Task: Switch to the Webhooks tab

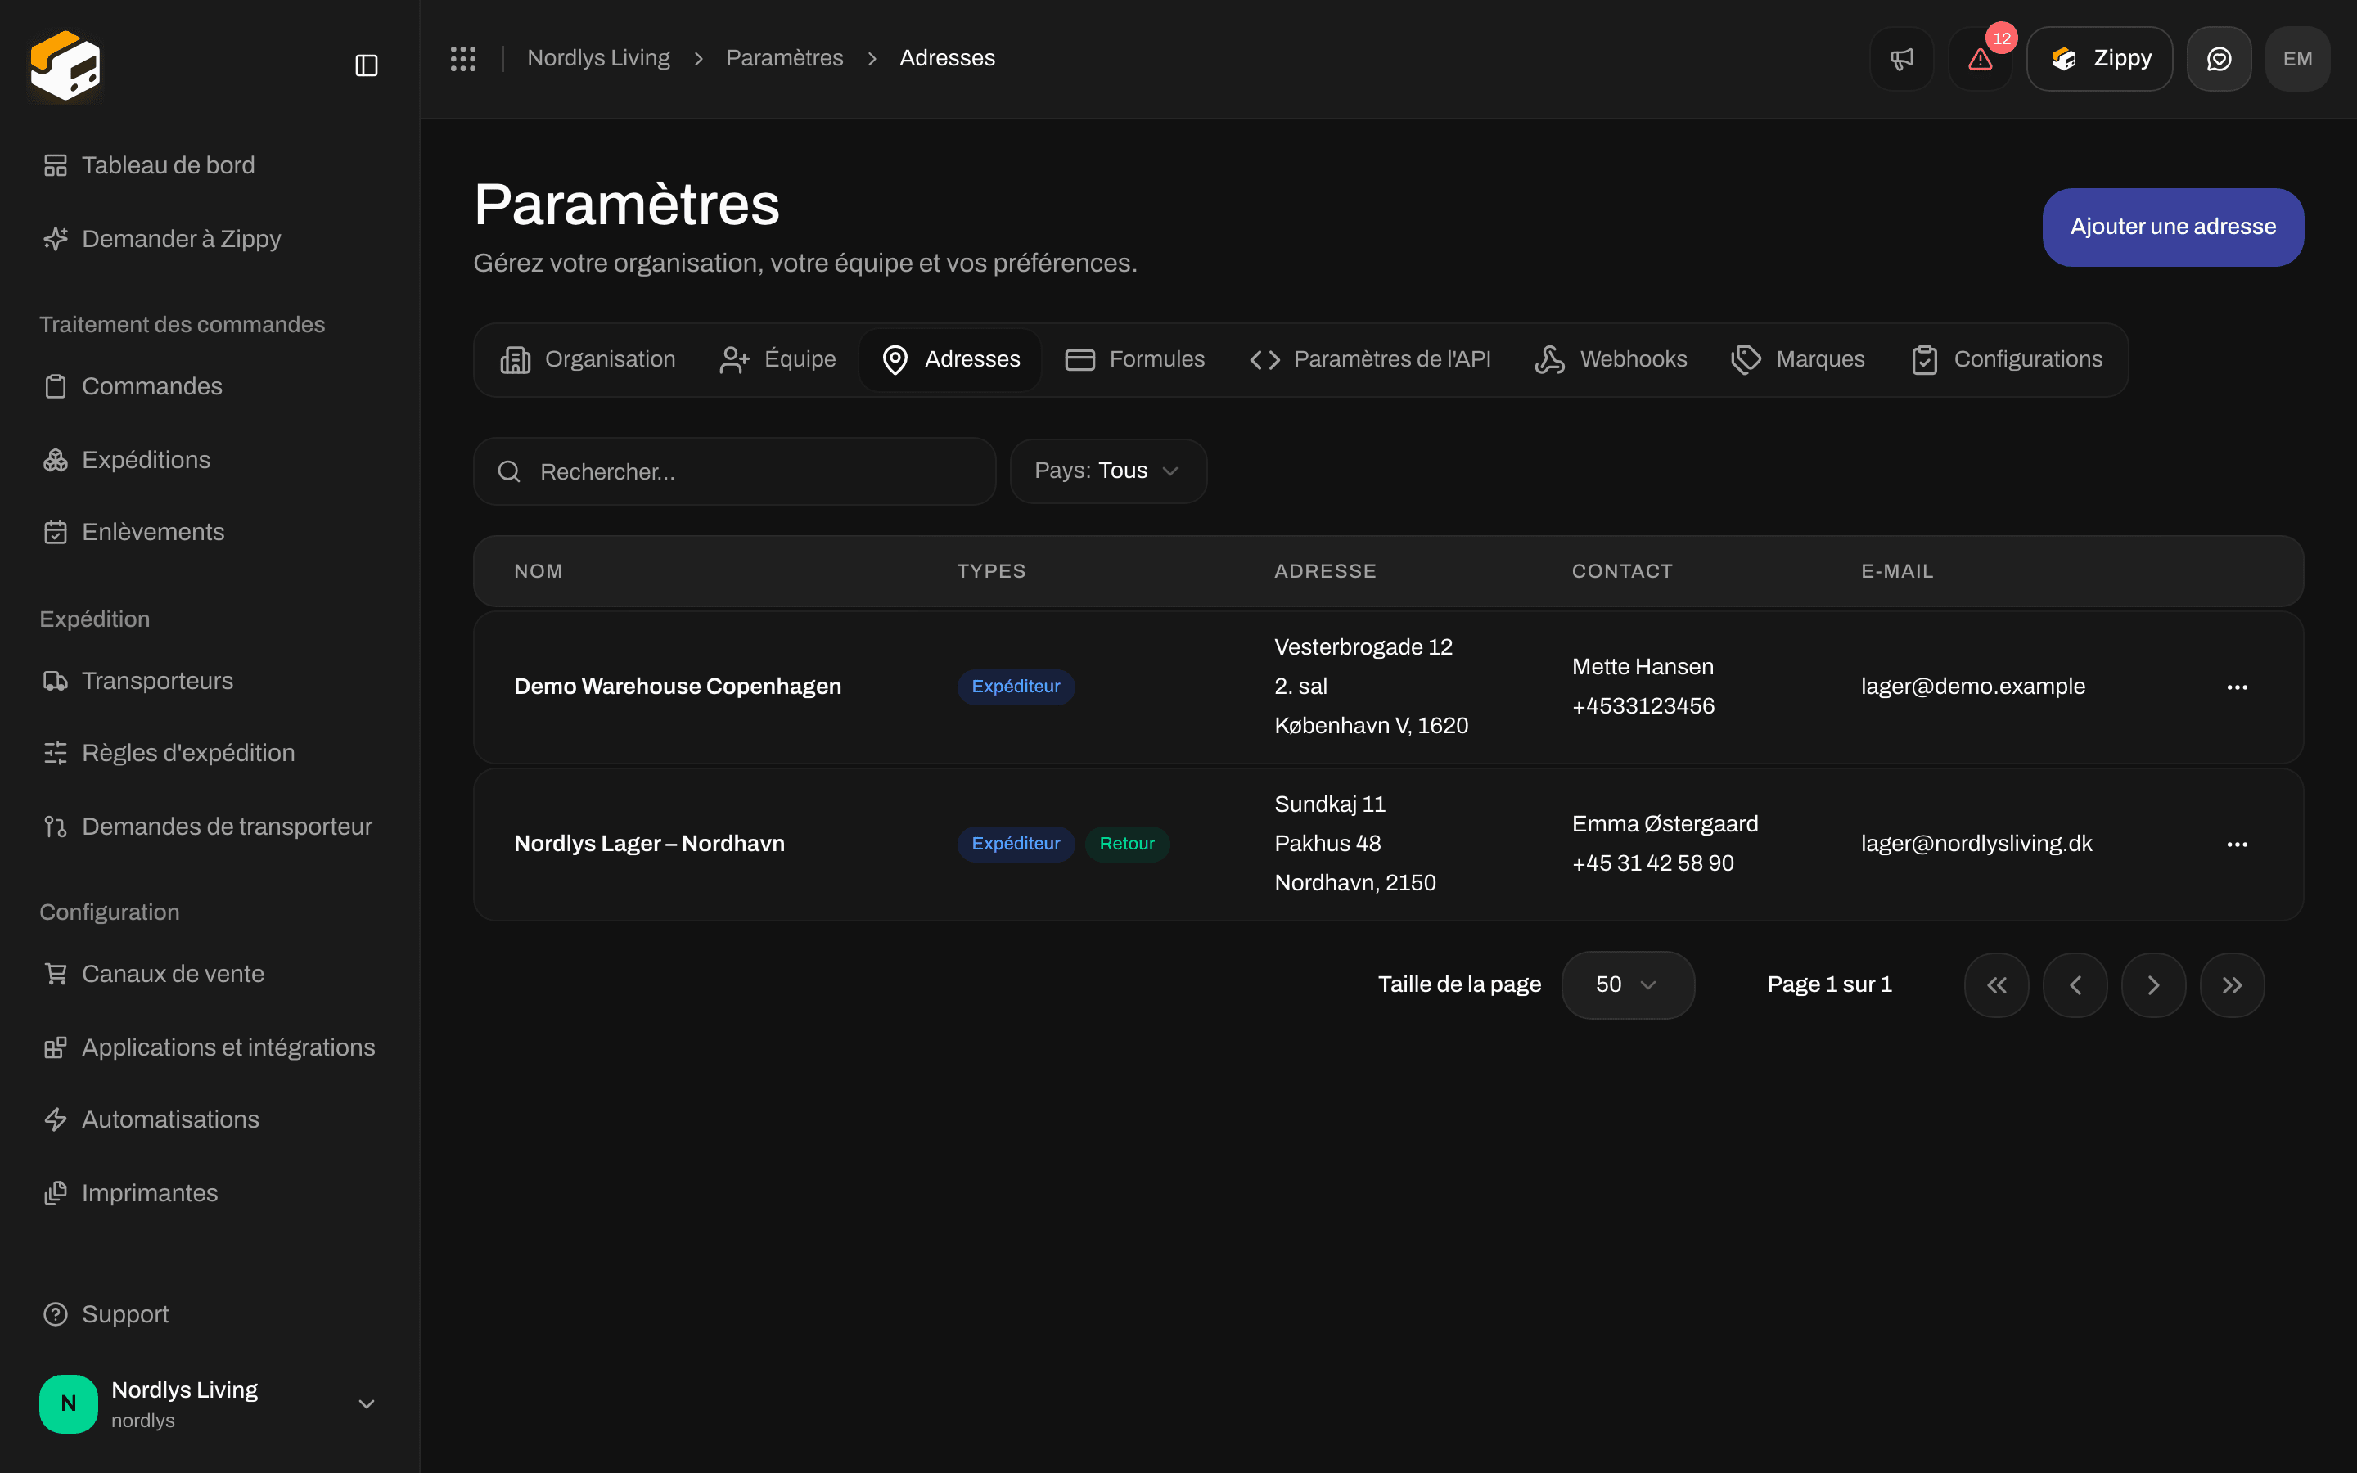Action: click(1612, 359)
